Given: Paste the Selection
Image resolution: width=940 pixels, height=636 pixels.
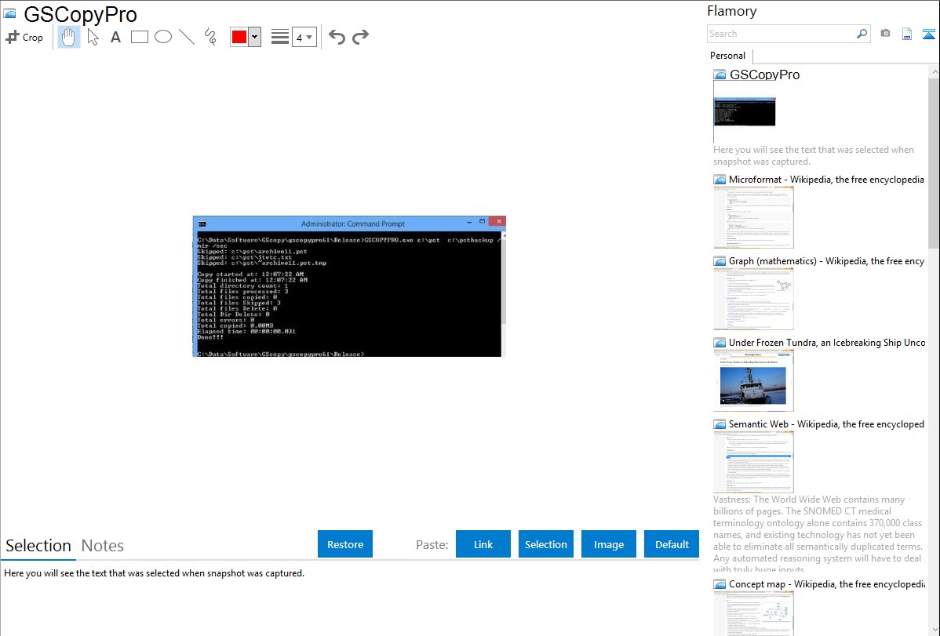Looking at the screenshot, I should pos(545,544).
